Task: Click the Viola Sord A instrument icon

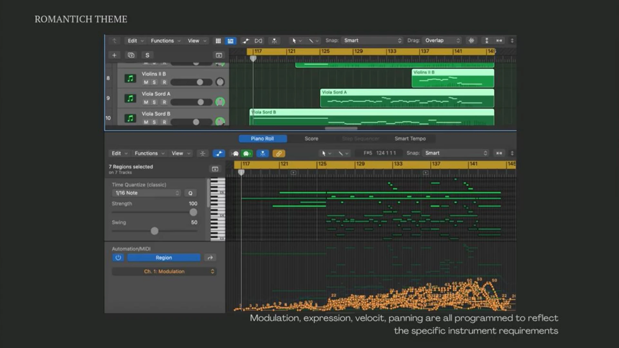Action: click(130, 98)
